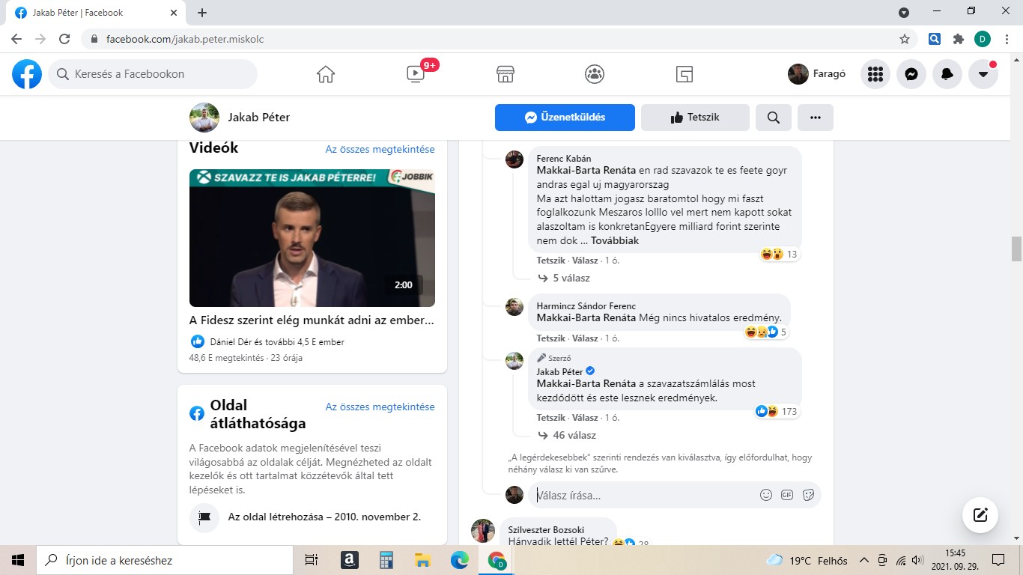Open the sticker picker in reply box
The image size is (1023, 575).
pyautogui.click(x=808, y=495)
